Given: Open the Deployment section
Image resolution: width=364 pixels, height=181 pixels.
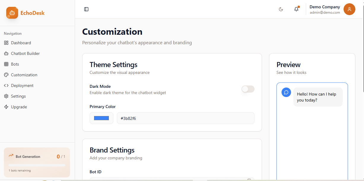Looking at the screenshot, I should pyautogui.click(x=22, y=85).
